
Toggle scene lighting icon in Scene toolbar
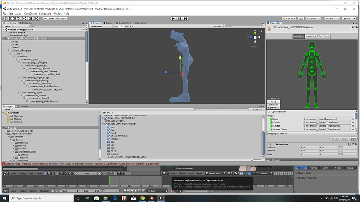click(122, 26)
